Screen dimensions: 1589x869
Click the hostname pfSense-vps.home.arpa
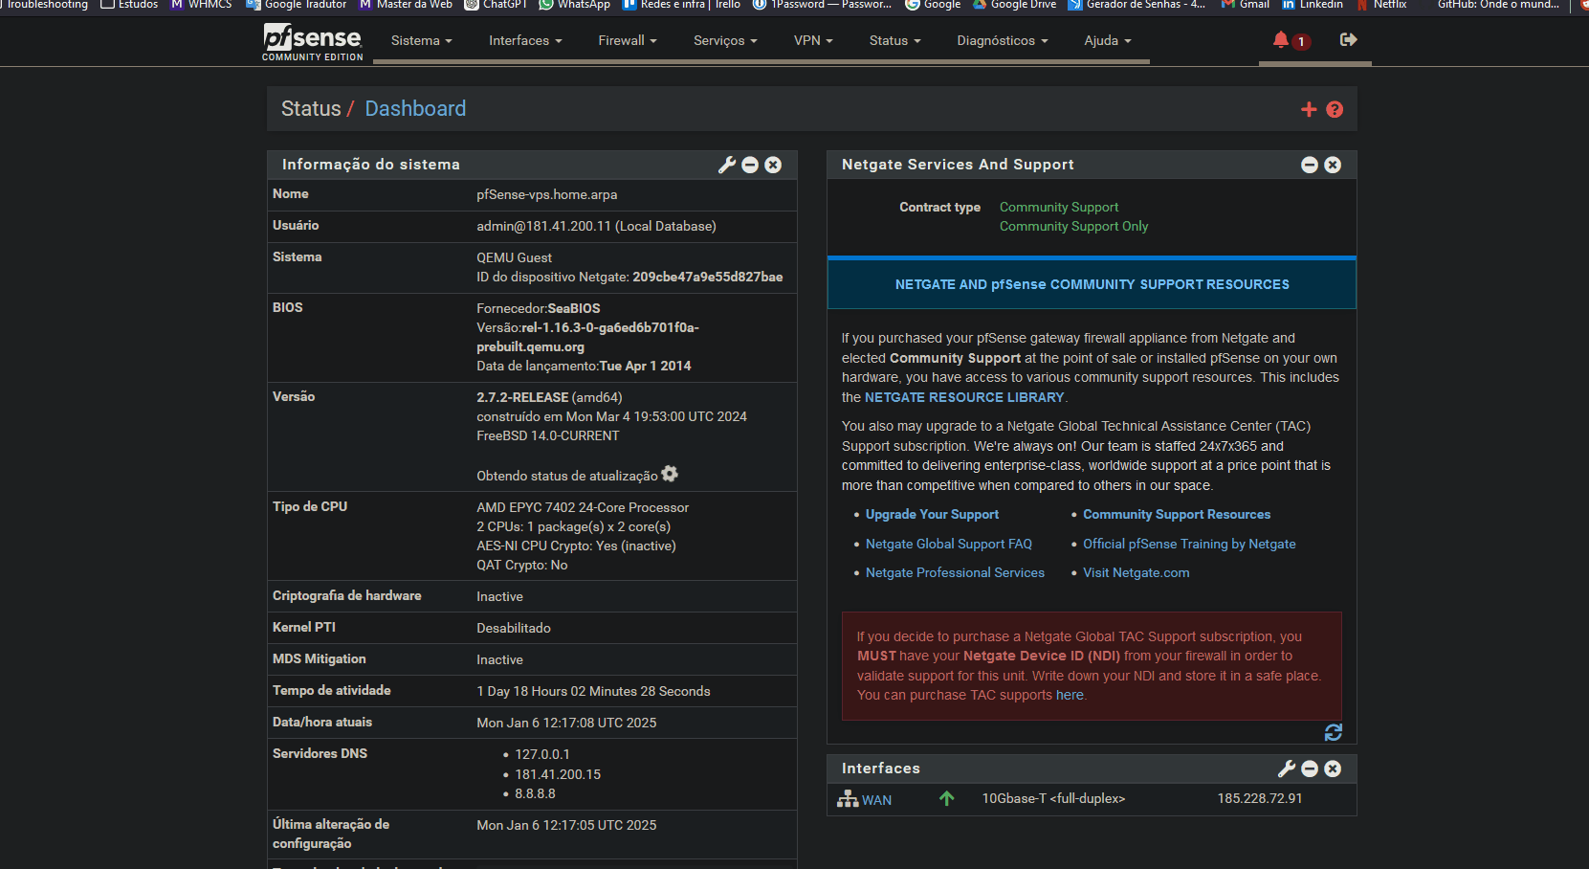[547, 194]
